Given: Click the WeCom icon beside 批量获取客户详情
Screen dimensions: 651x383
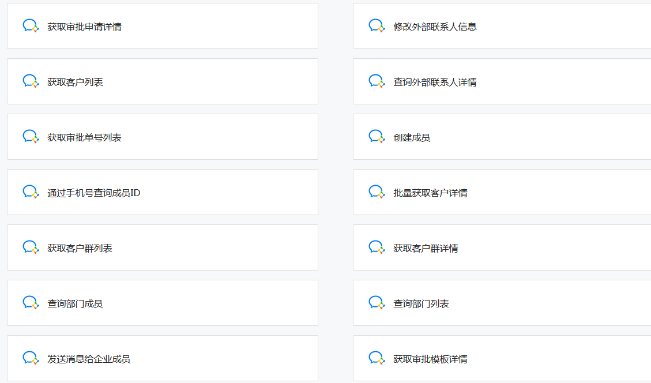Looking at the screenshot, I should [377, 192].
